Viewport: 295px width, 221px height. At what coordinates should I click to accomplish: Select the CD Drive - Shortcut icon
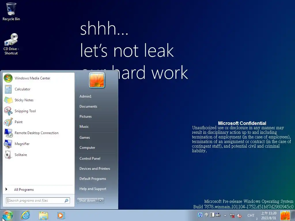click(11, 44)
